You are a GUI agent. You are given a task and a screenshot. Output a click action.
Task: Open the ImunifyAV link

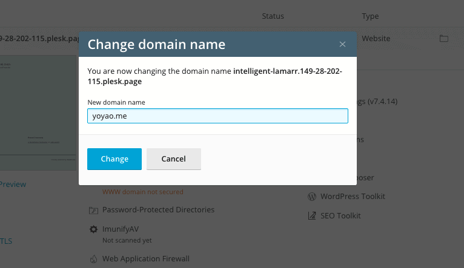[121, 229]
